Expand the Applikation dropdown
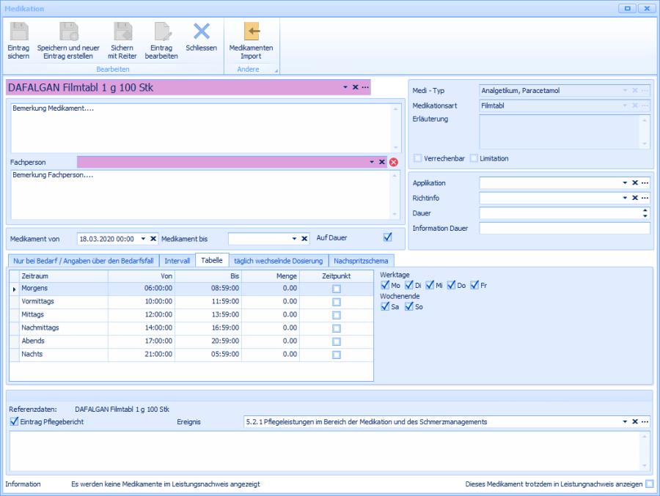 [625, 183]
